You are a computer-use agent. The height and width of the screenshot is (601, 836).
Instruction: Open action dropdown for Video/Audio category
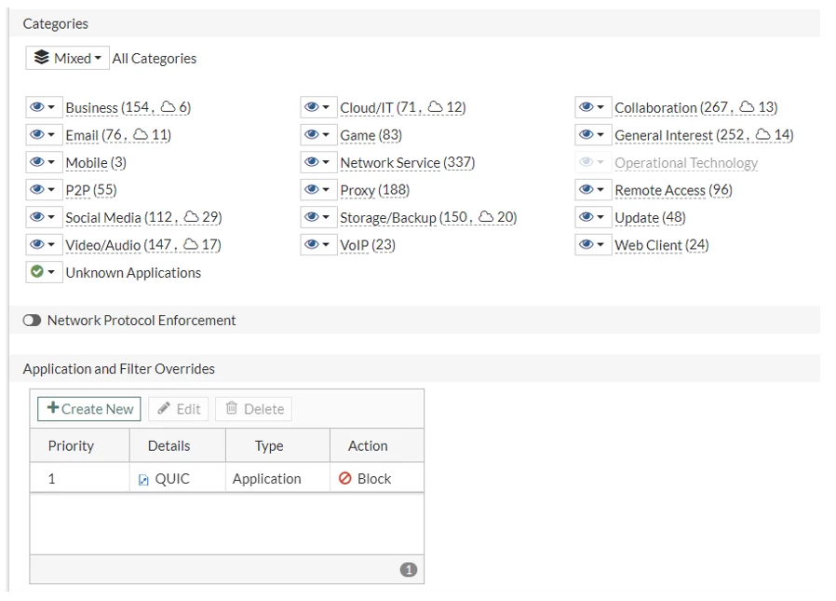45,244
